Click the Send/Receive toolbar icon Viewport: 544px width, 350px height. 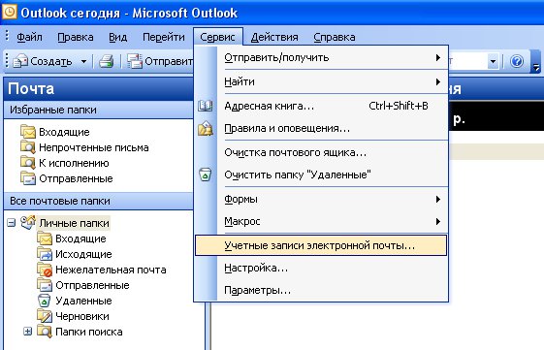click(135, 61)
